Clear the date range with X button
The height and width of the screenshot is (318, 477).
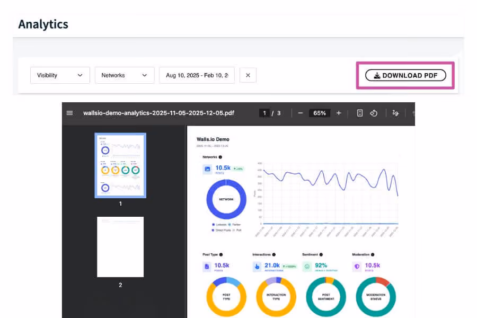point(248,75)
